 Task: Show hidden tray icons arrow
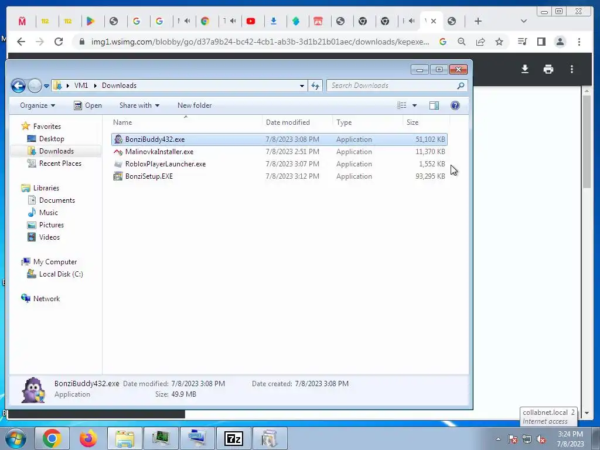click(x=498, y=439)
